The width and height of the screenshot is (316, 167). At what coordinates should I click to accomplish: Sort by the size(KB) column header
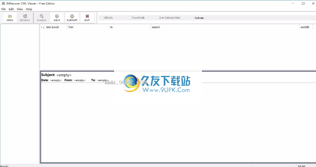[306, 27]
